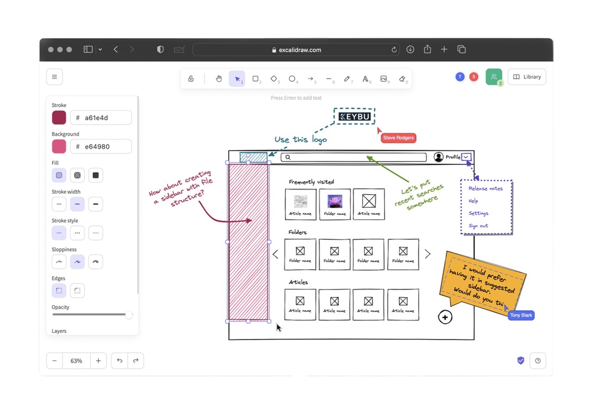
Task: Reset zoom by clicking 63%
Action: [x=76, y=361]
